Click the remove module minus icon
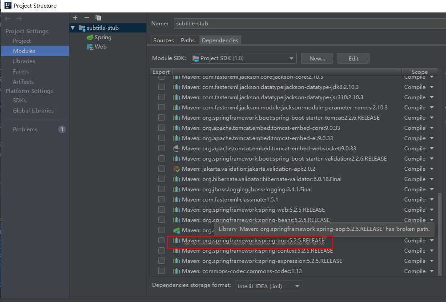 [x=87, y=18]
